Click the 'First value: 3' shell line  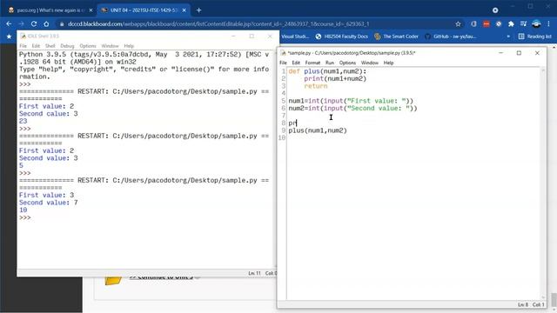pos(46,195)
